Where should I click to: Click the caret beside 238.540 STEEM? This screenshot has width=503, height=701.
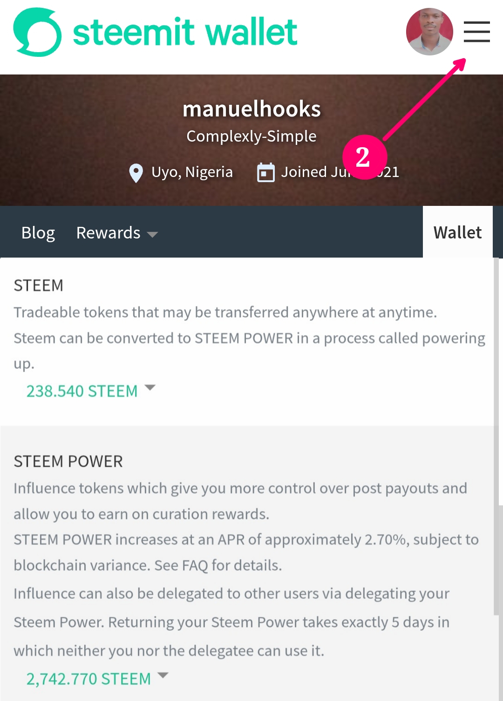(150, 388)
